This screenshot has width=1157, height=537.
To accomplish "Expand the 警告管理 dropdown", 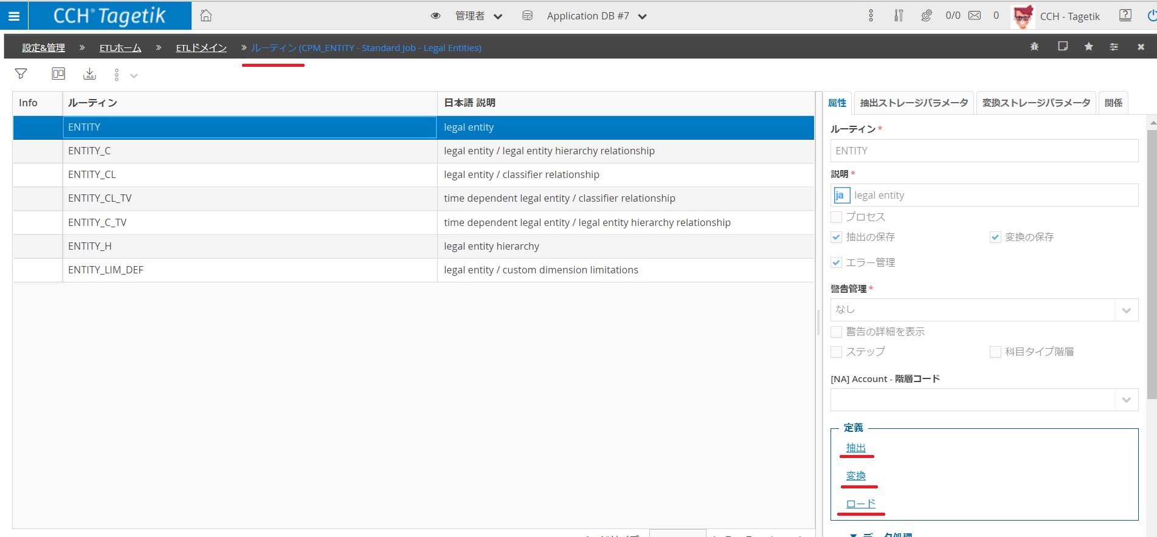I will tap(1126, 310).
